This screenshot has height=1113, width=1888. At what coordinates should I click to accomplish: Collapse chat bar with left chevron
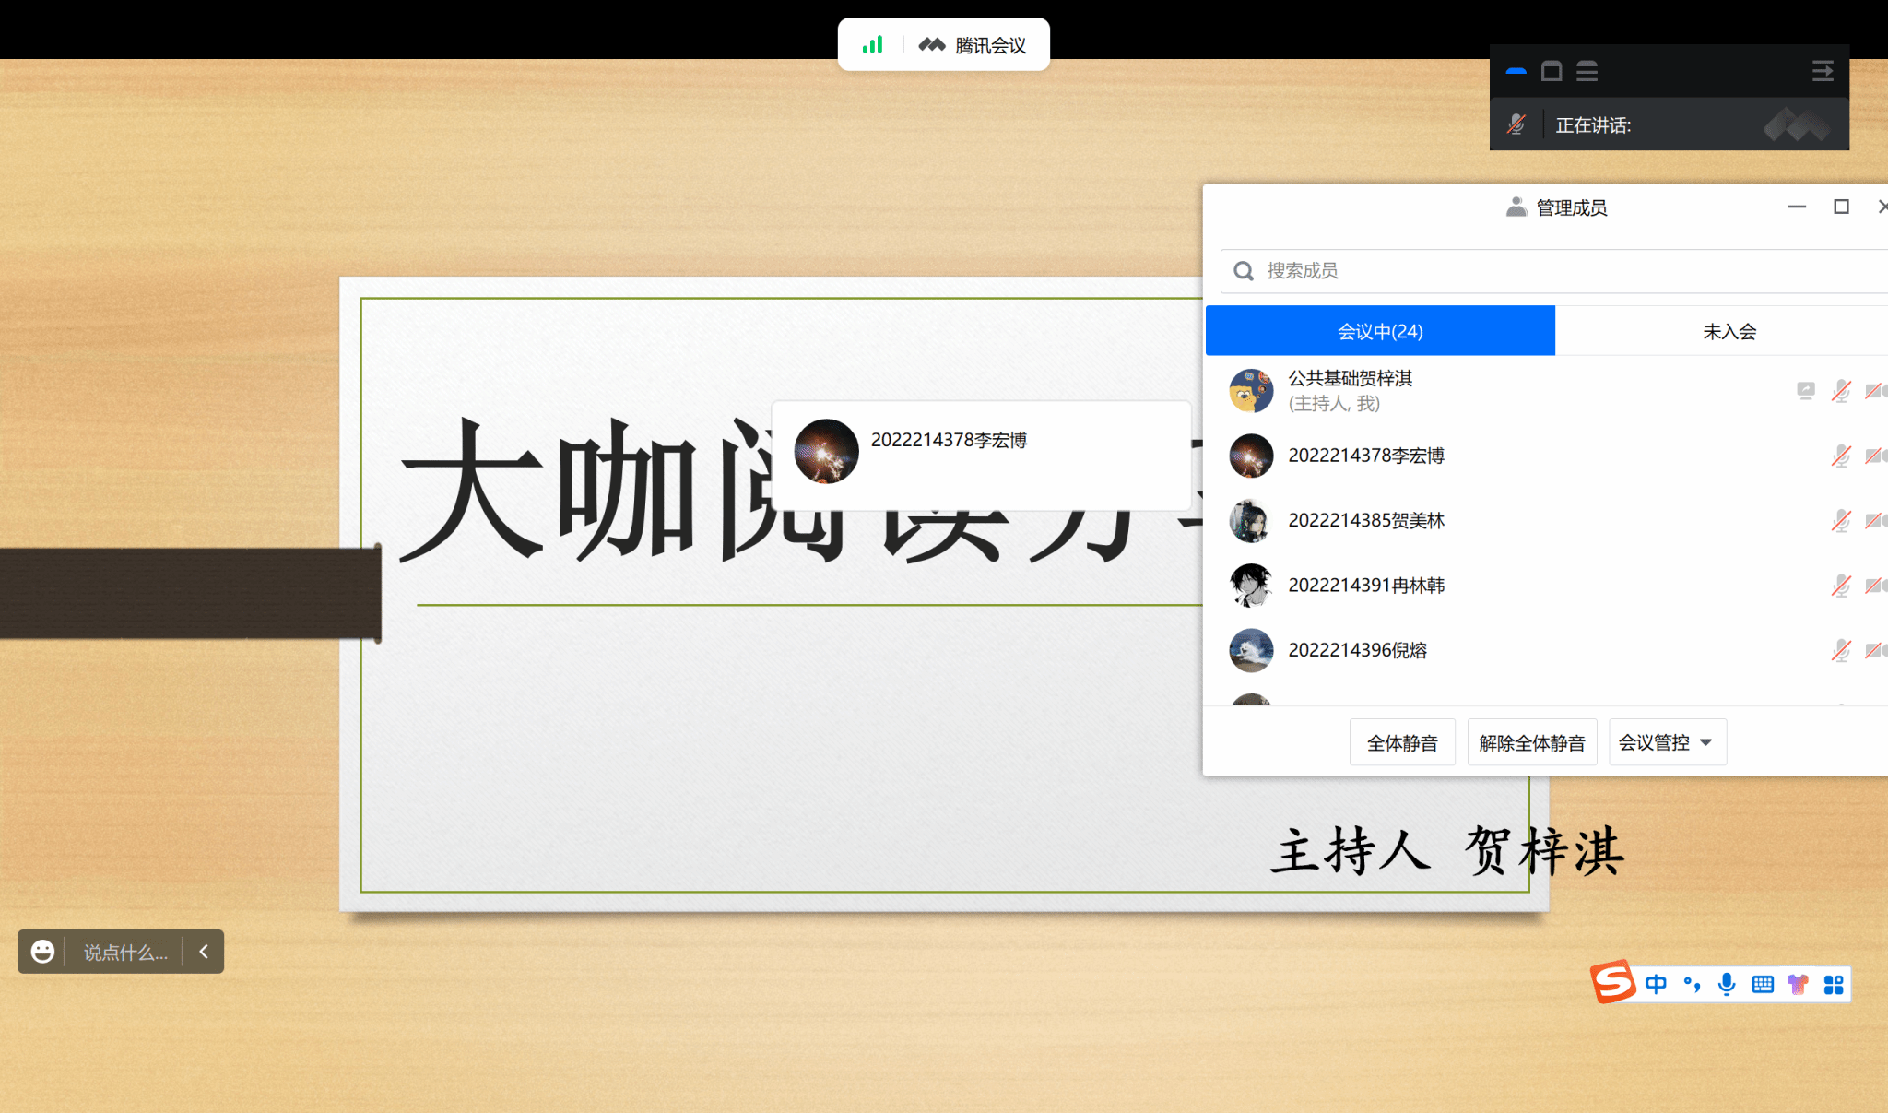pos(204,952)
